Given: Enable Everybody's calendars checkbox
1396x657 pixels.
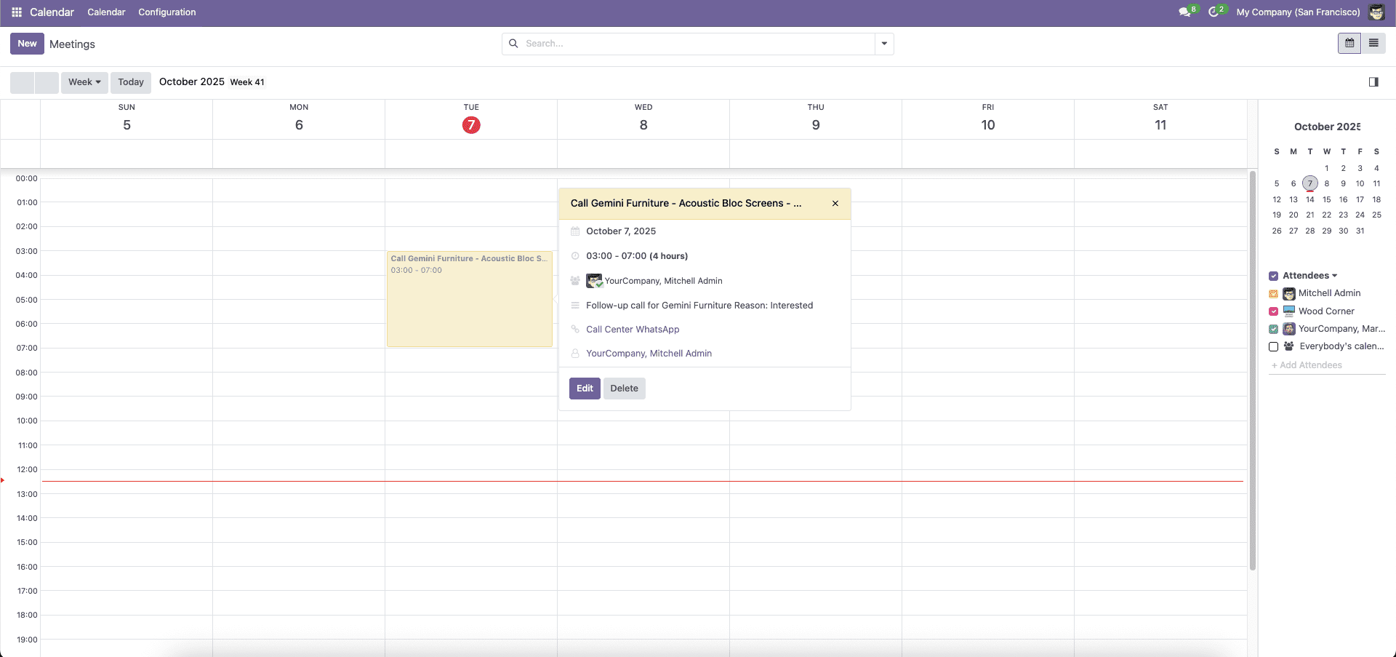Looking at the screenshot, I should coord(1273,347).
